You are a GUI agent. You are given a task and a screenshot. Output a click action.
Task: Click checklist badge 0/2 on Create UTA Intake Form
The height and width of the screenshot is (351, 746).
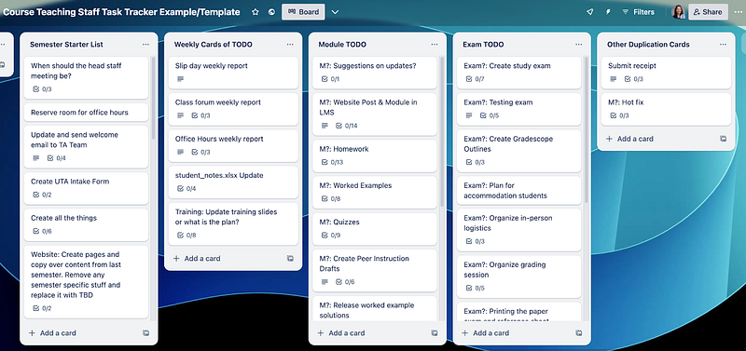[x=42, y=195]
